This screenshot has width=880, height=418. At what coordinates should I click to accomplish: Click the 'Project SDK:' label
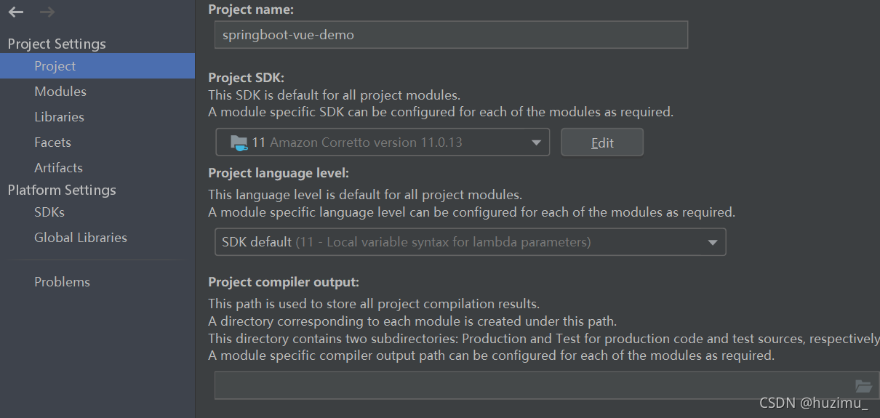pyautogui.click(x=247, y=78)
